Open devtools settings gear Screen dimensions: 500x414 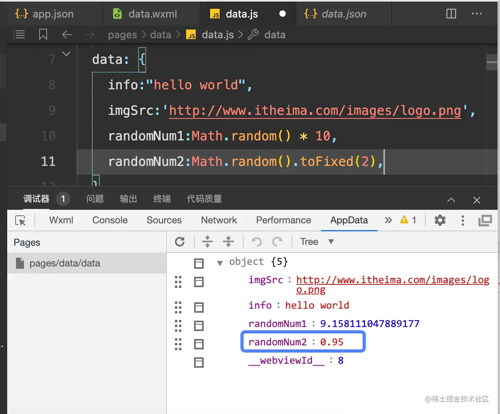440,220
